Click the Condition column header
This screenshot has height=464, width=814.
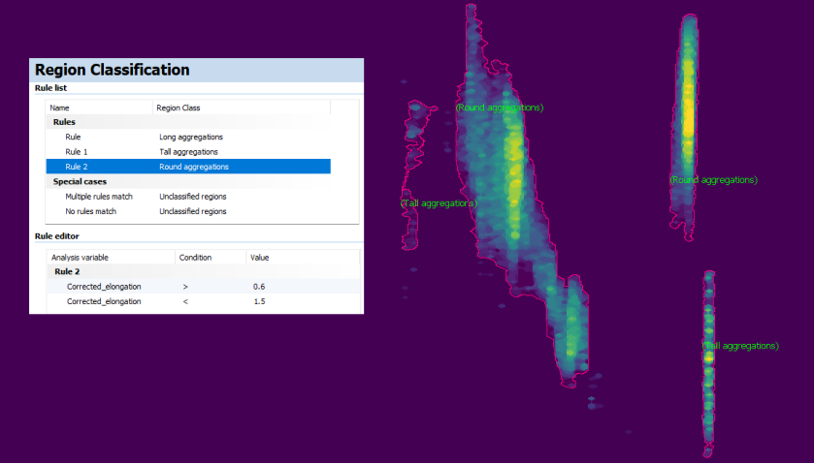[x=196, y=258]
